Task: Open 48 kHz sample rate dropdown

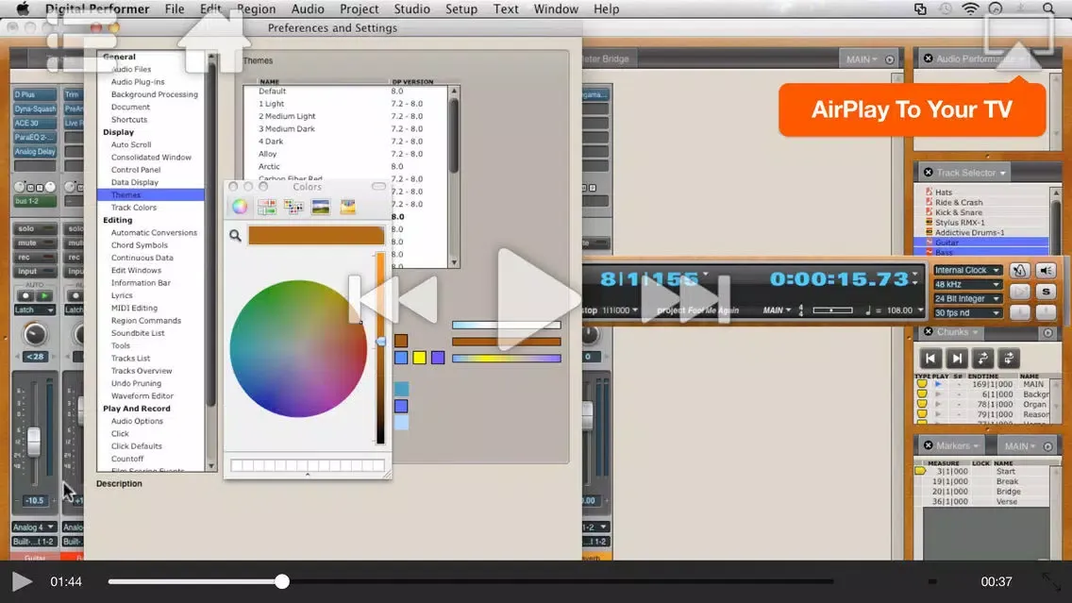Action: click(967, 284)
